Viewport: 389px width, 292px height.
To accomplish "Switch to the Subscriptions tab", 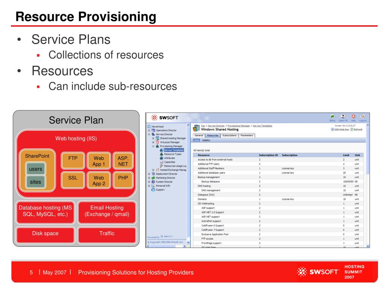I will (229, 136).
